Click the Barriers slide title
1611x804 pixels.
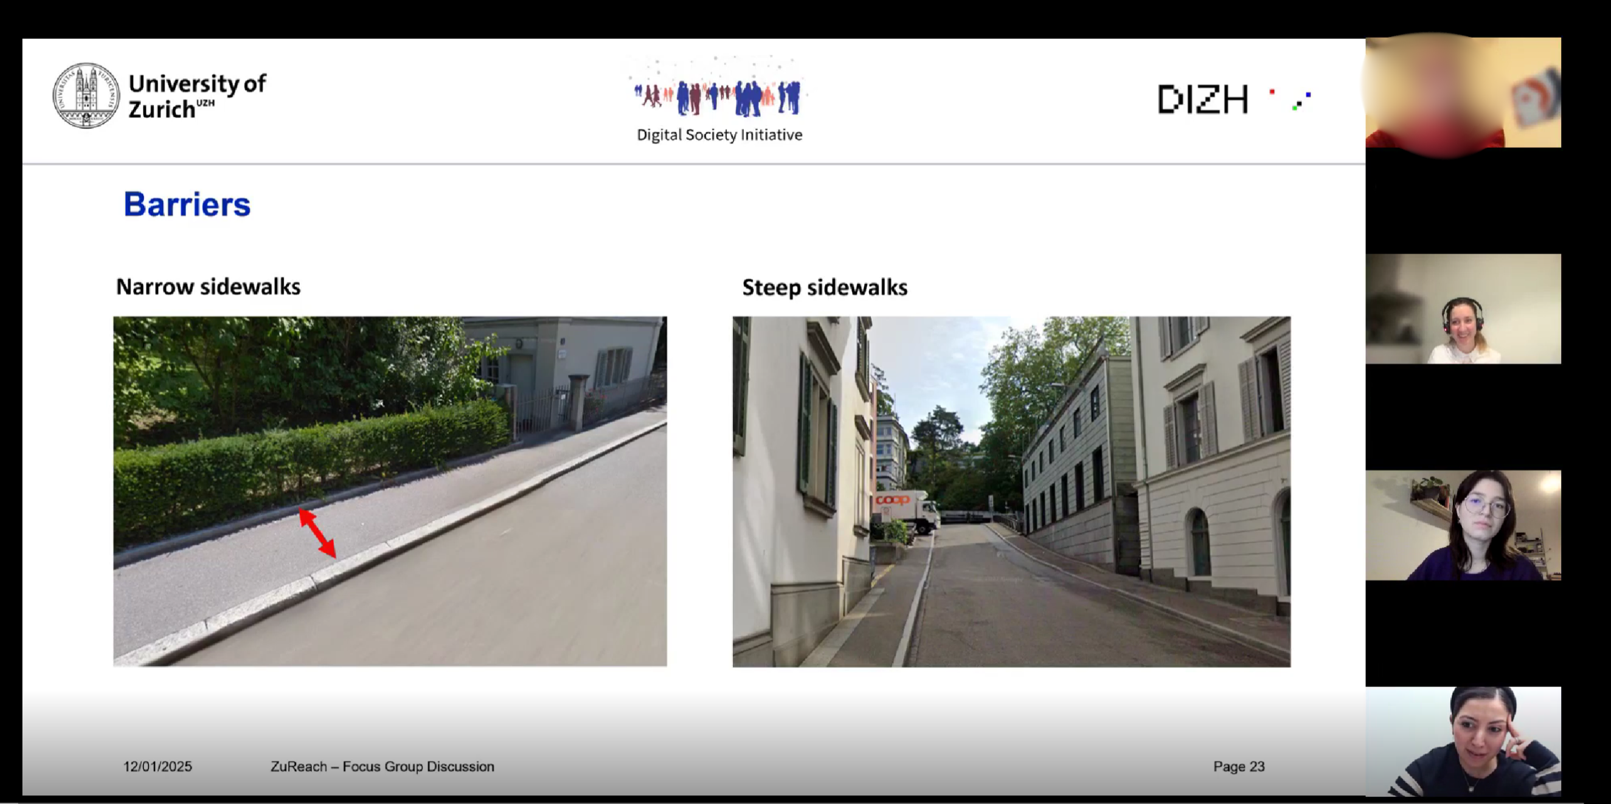187,204
